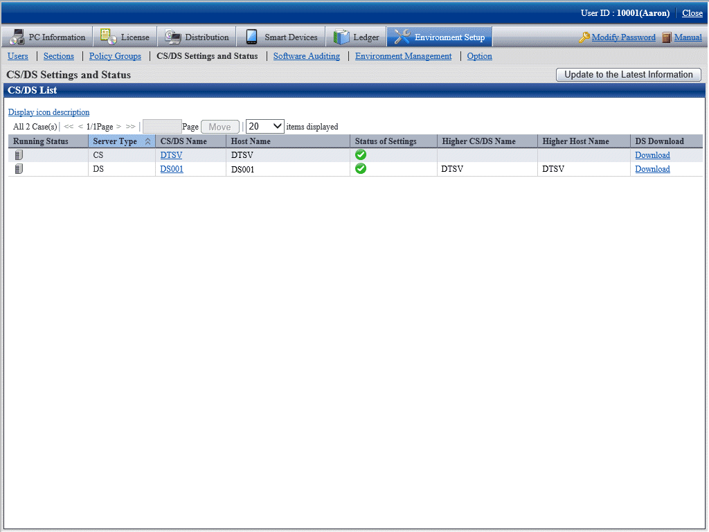Click the green status check for DS001
The width and height of the screenshot is (709, 532).
click(x=361, y=168)
